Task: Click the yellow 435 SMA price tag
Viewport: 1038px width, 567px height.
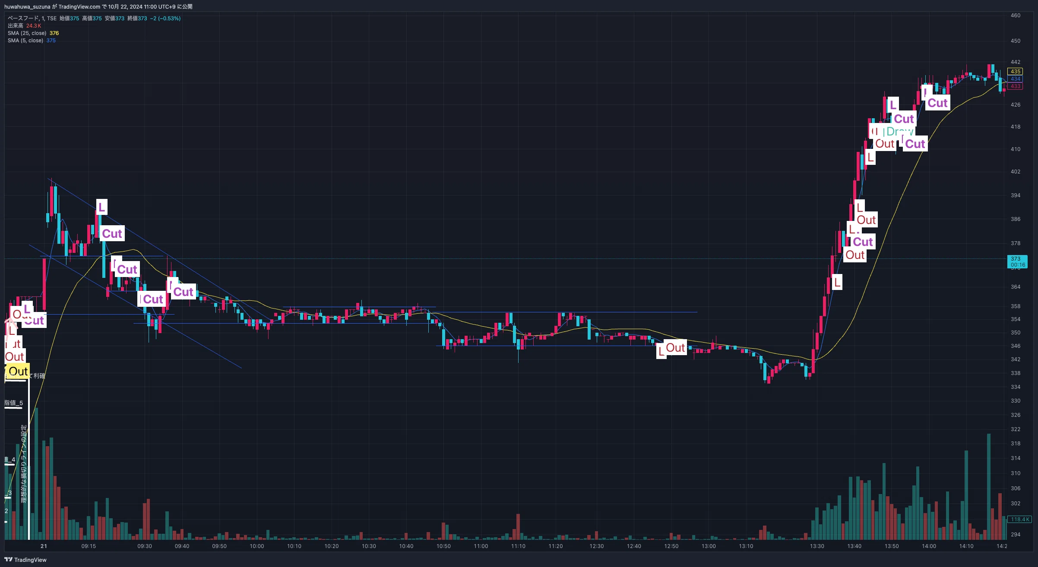Action: pyautogui.click(x=1015, y=72)
